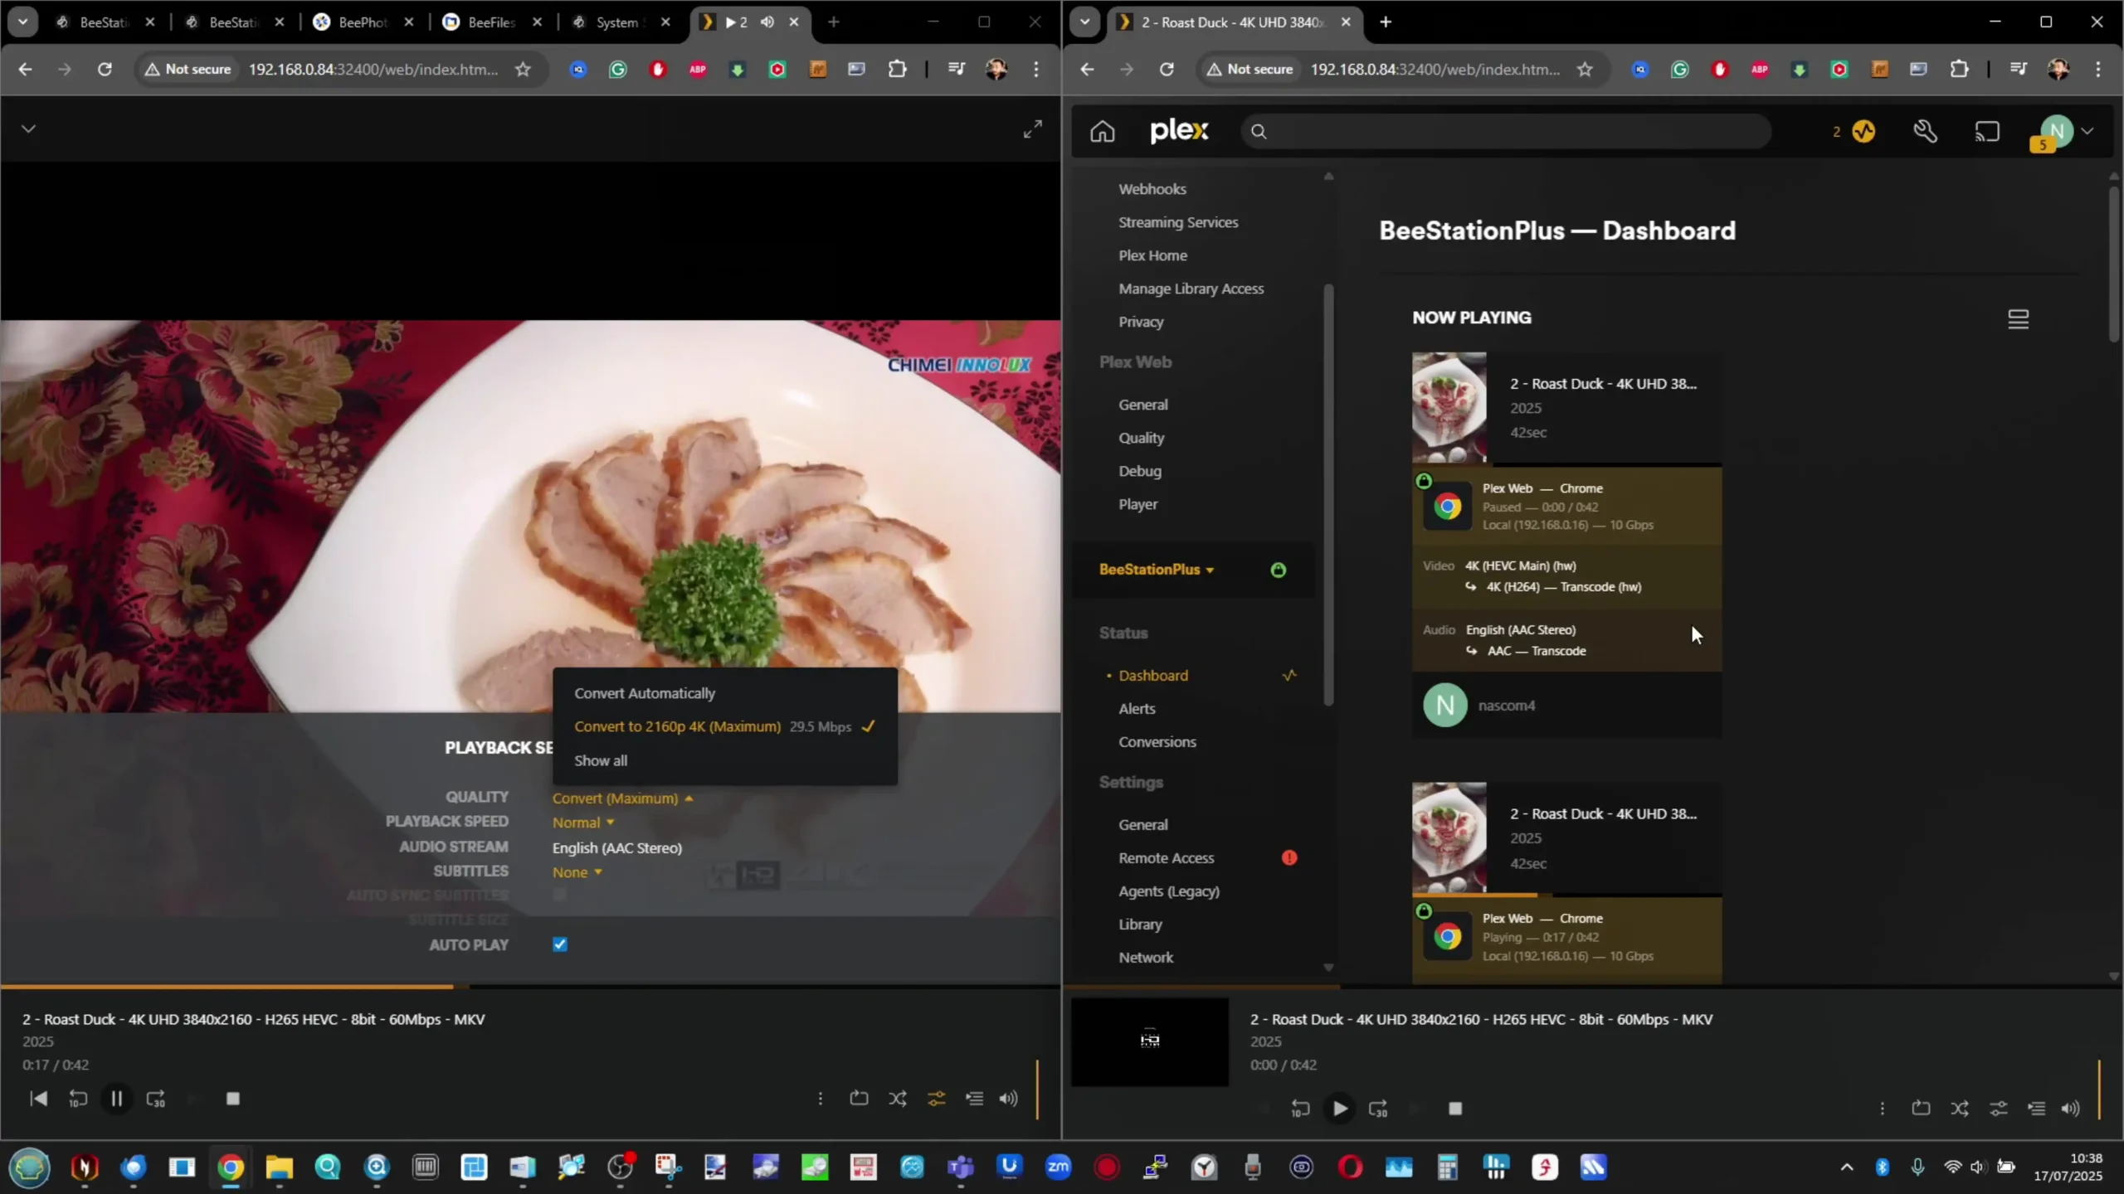Viewport: 2124px width, 1194px height.
Task: Open Plex home icon in right window
Action: pos(1102,131)
